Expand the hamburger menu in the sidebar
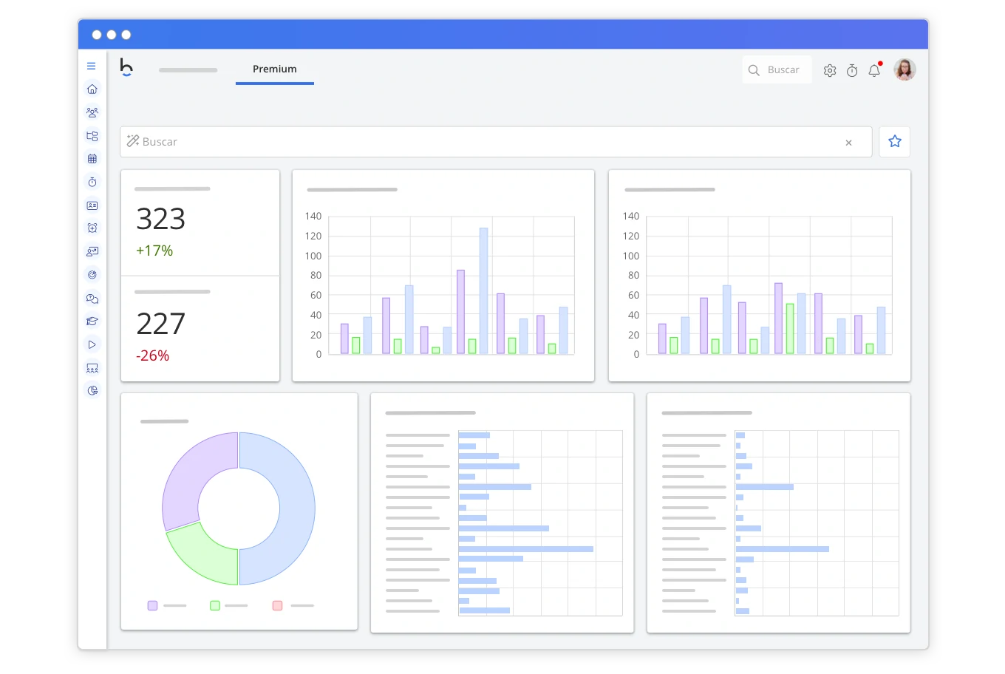1005x674 pixels. [x=92, y=67]
